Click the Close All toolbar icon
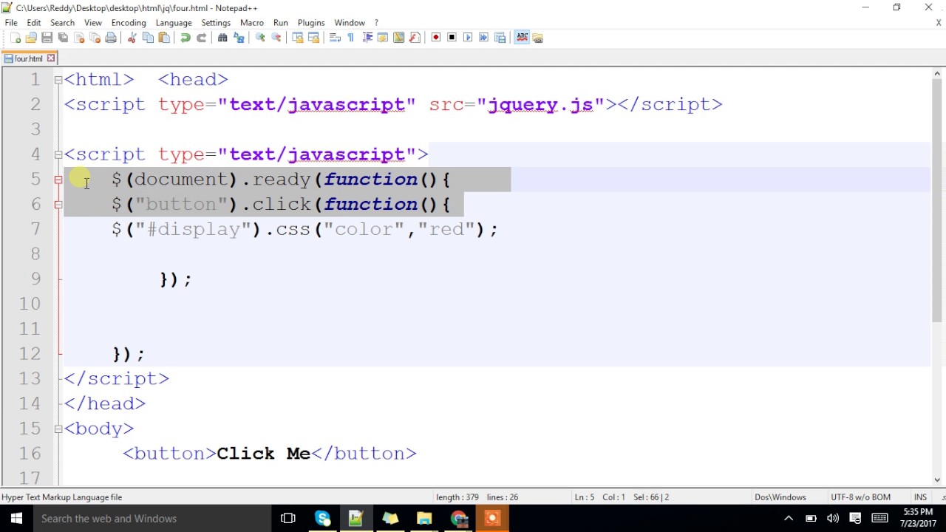 [x=95, y=38]
